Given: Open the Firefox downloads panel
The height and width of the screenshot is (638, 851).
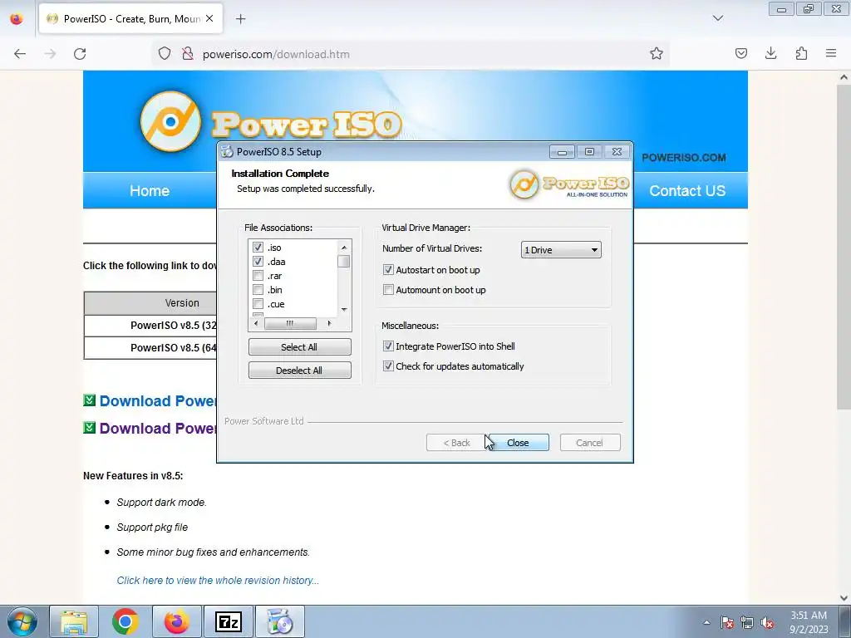Looking at the screenshot, I should click(770, 53).
